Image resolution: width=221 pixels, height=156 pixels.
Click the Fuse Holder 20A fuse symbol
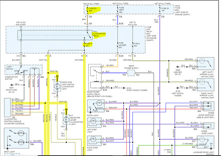pyautogui.click(x=117, y=45)
